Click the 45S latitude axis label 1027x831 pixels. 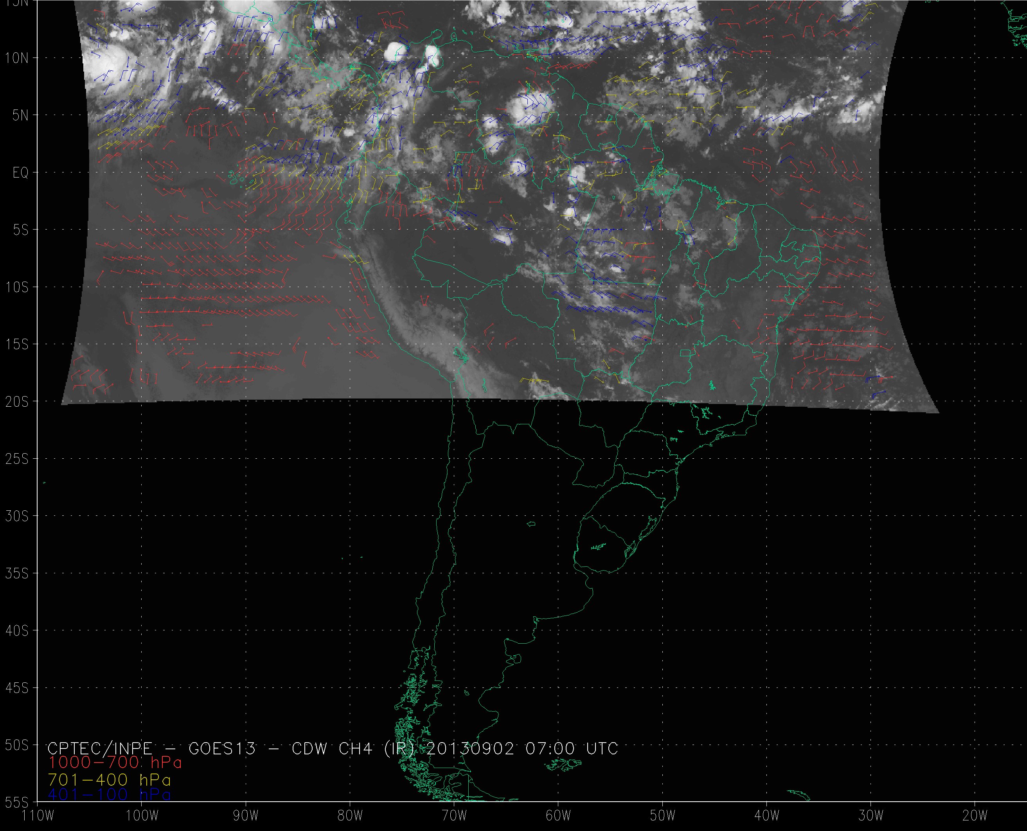pyautogui.click(x=17, y=688)
